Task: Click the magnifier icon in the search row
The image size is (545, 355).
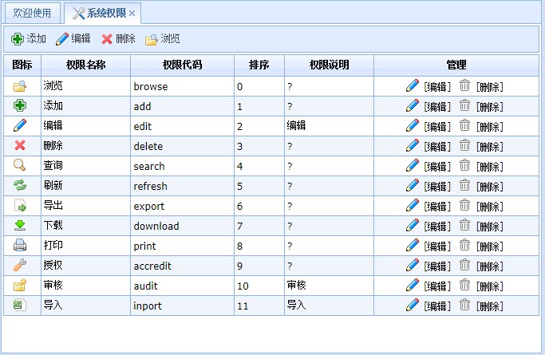Action: [x=20, y=165]
